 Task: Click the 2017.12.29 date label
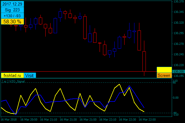click(12, 4)
